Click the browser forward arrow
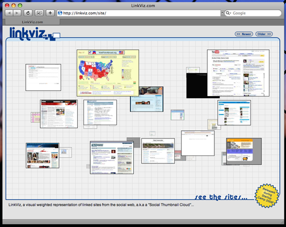 [17, 13]
